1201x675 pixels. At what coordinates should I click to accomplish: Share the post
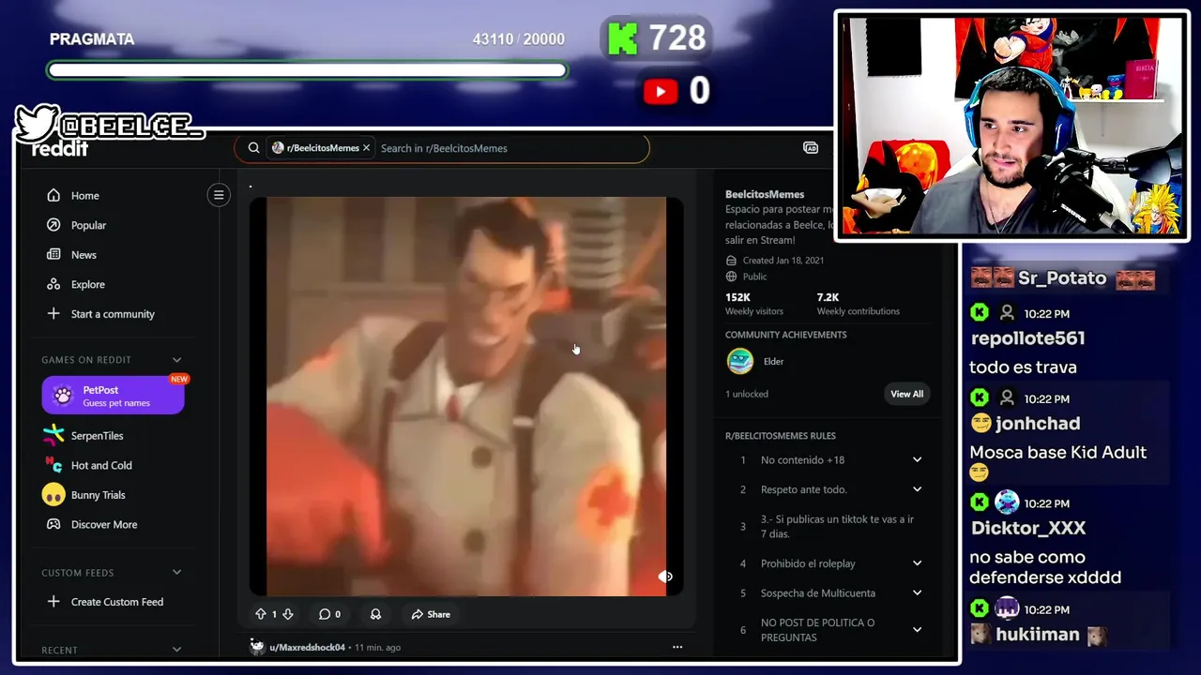(x=431, y=614)
